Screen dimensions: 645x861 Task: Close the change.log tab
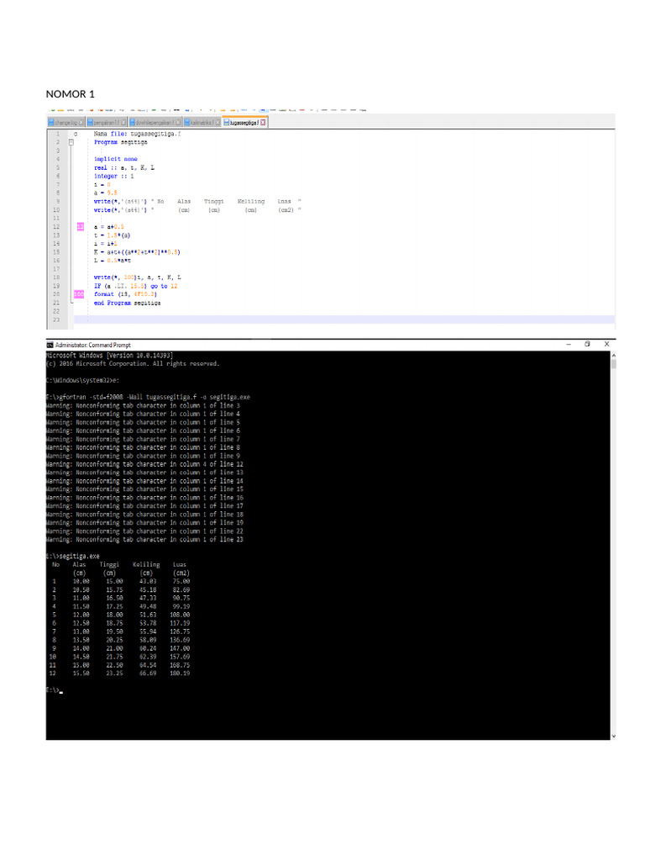tap(81, 123)
